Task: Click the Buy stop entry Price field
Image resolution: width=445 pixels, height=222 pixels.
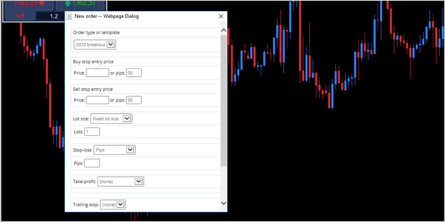Action: [x=97, y=73]
